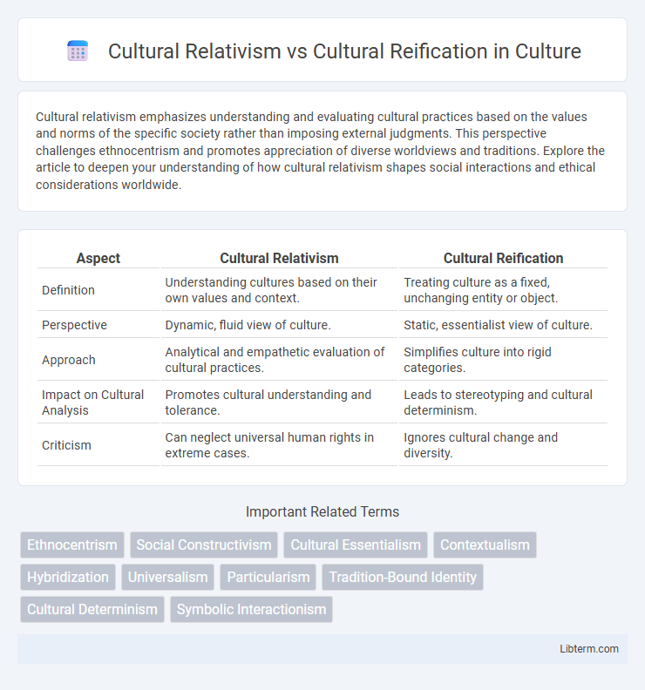Select cell 'Ignores cultural change and diversity.'
The width and height of the screenshot is (645, 690).
503,445
